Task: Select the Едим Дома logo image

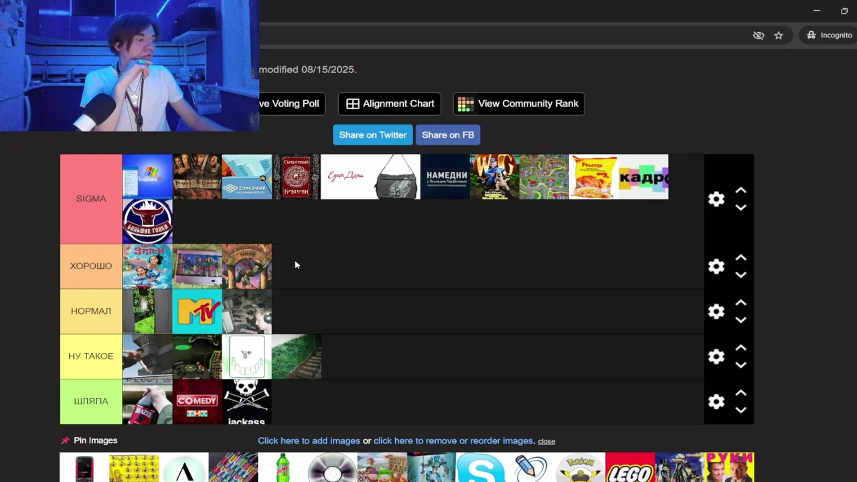Action: (x=346, y=177)
